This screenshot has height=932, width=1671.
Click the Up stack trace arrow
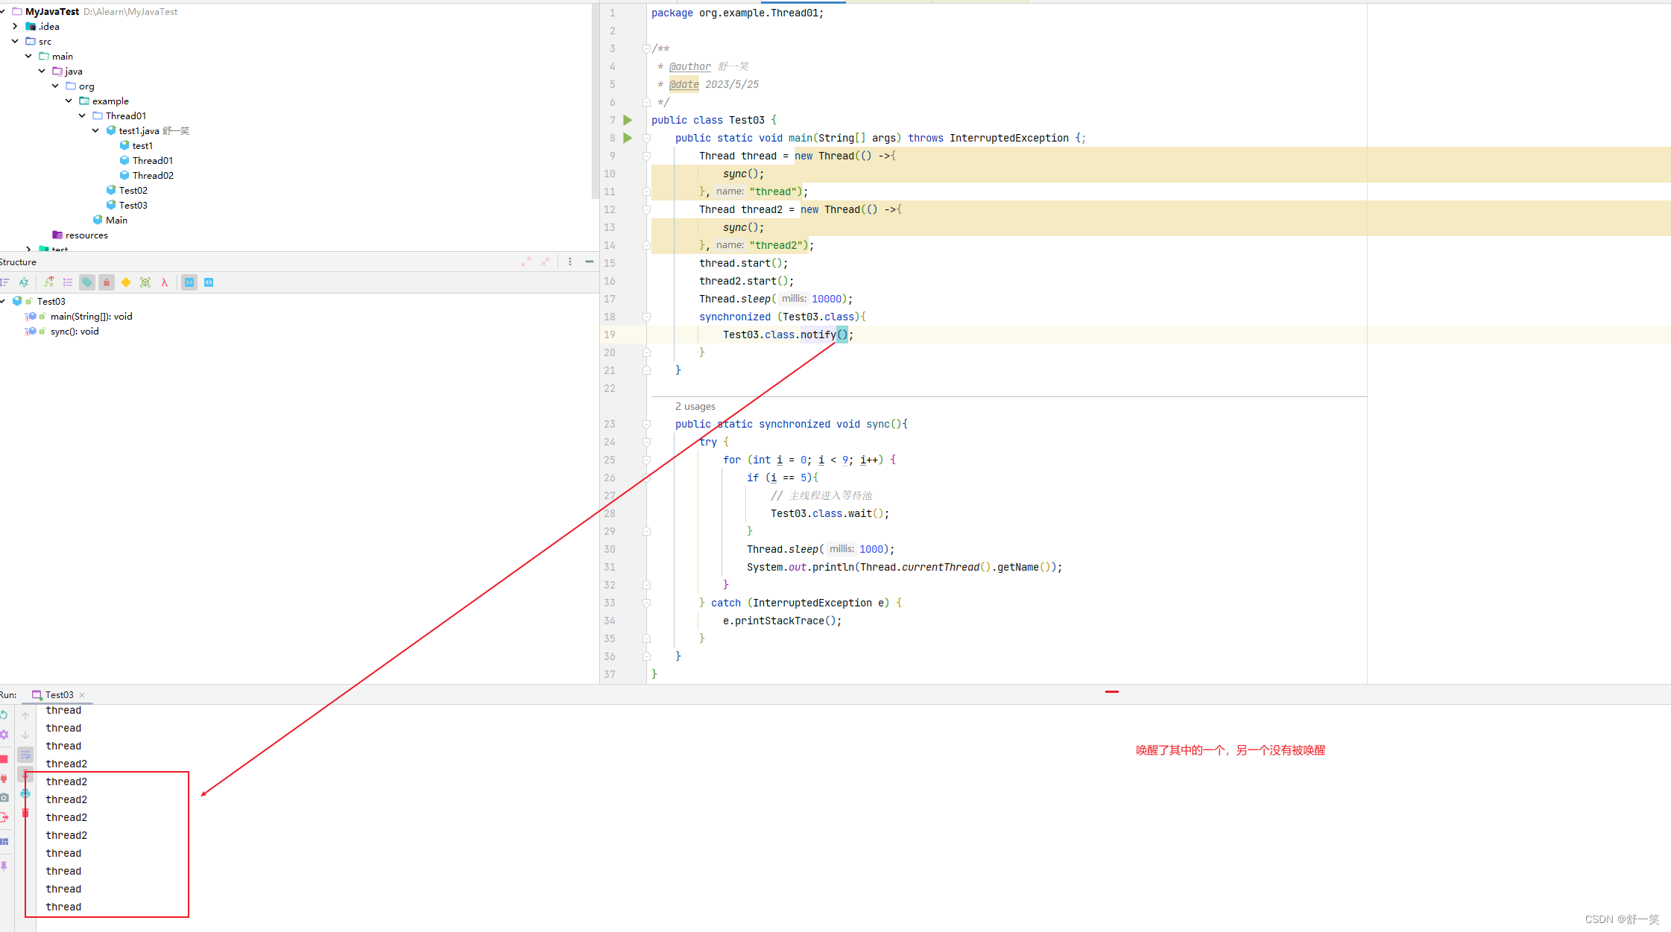point(25,716)
